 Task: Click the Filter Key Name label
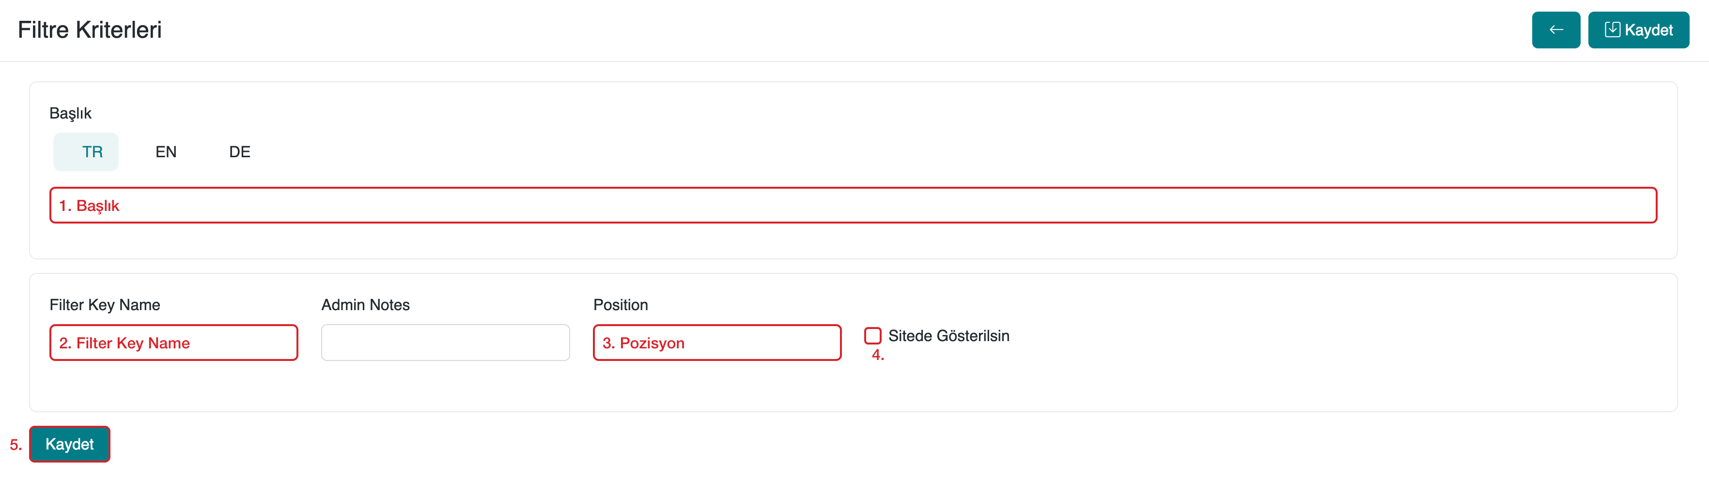[105, 305]
